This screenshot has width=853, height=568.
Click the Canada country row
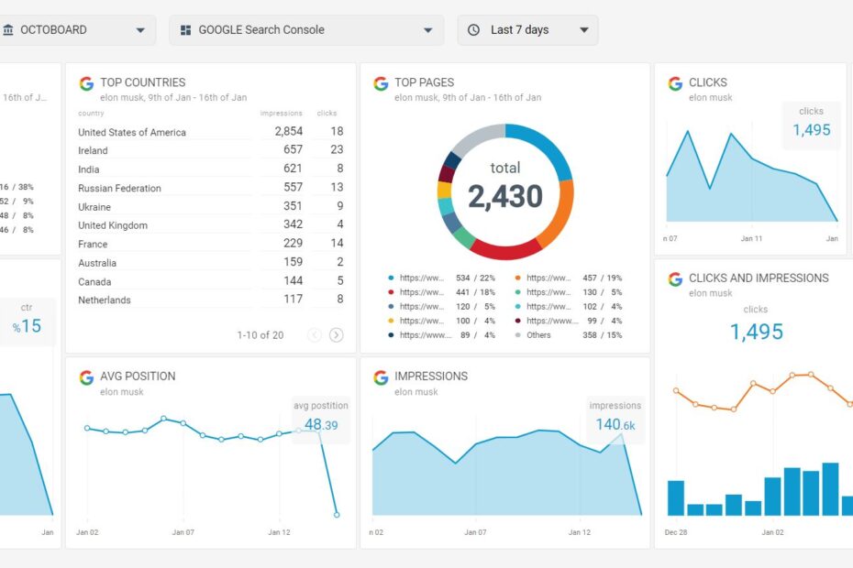click(x=211, y=281)
